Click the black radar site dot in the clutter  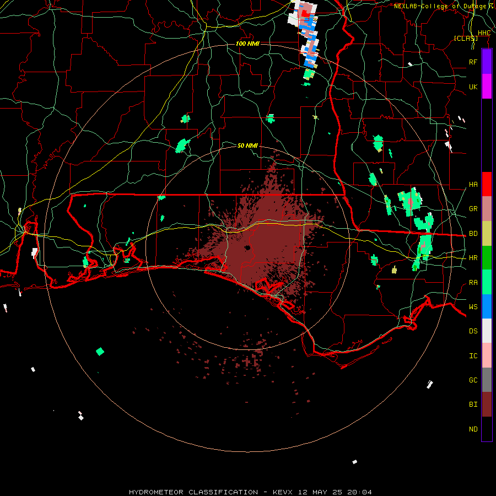click(247, 247)
